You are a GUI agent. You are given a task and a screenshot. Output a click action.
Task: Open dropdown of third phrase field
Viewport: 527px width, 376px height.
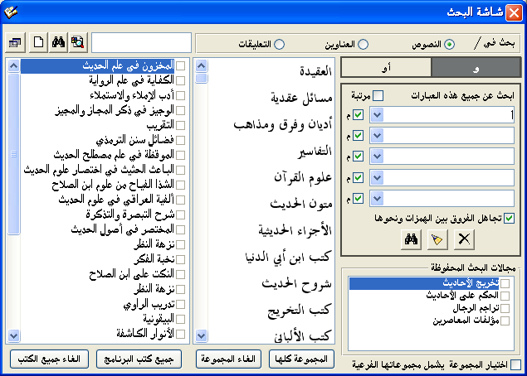[x=377, y=157]
